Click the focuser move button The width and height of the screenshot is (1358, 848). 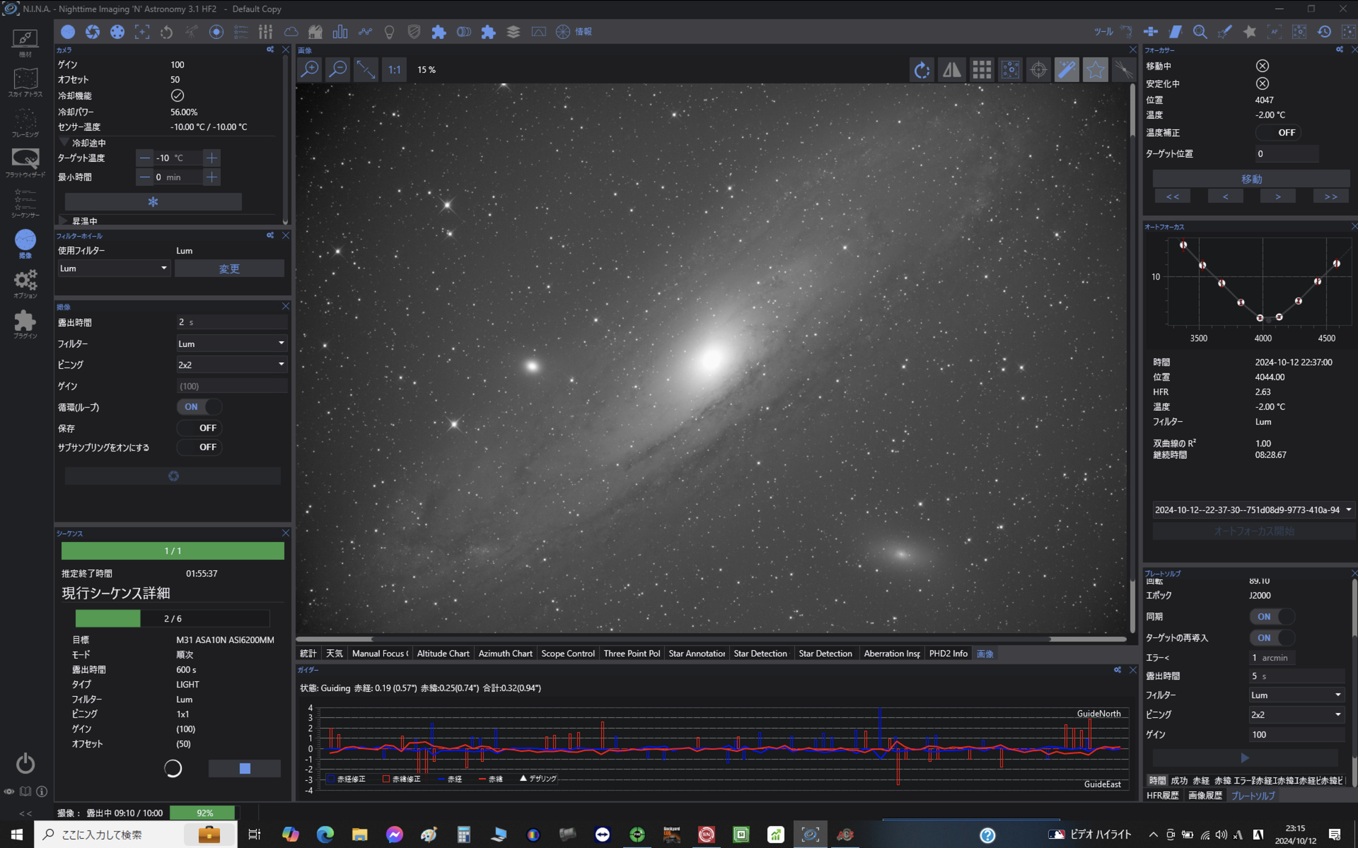[1250, 179]
